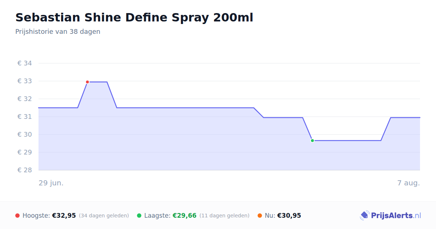Click the € 31 axis label
Image resolution: width=436 pixels, height=229 pixels.
[x=25, y=117]
